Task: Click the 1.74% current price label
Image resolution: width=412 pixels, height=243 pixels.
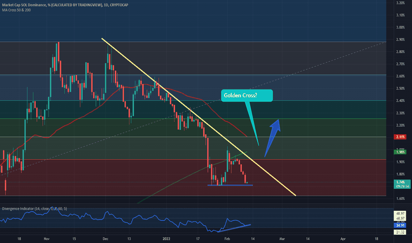Action: (x=402, y=184)
